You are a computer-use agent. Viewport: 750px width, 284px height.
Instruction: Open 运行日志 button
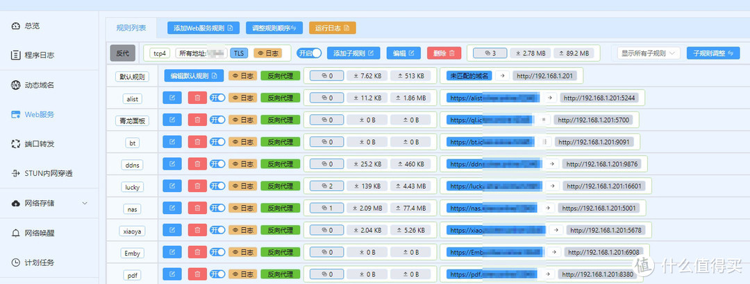point(333,28)
